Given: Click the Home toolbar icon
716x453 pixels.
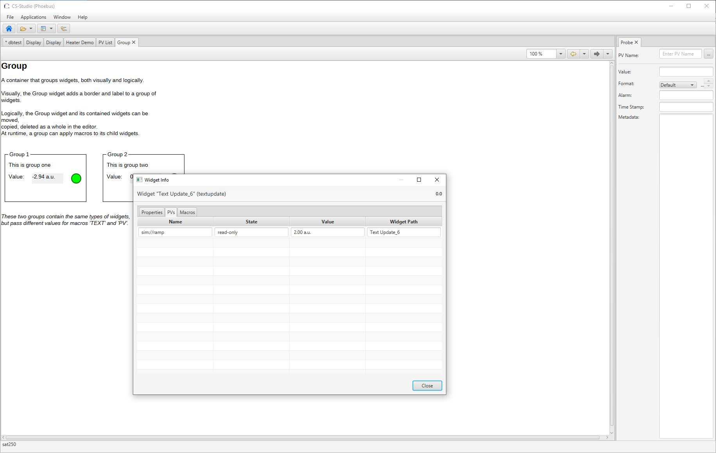Looking at the screenshot, I should pos(9,28).
